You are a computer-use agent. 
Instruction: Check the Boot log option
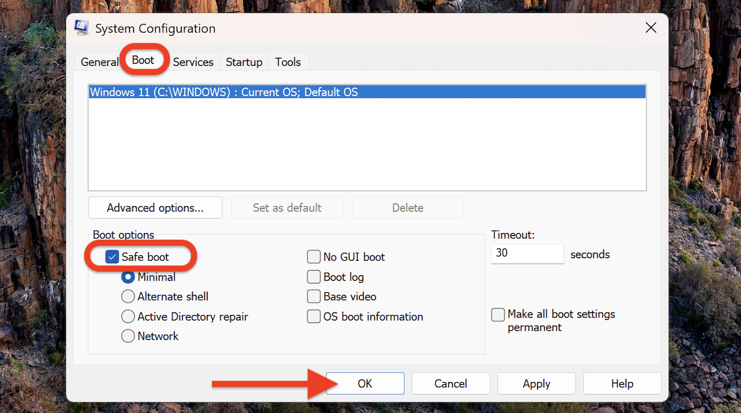pos(314,277)
